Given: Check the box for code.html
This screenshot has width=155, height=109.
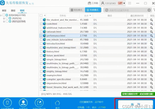Looking at the screenshot, I should click(x=41, y=24).
